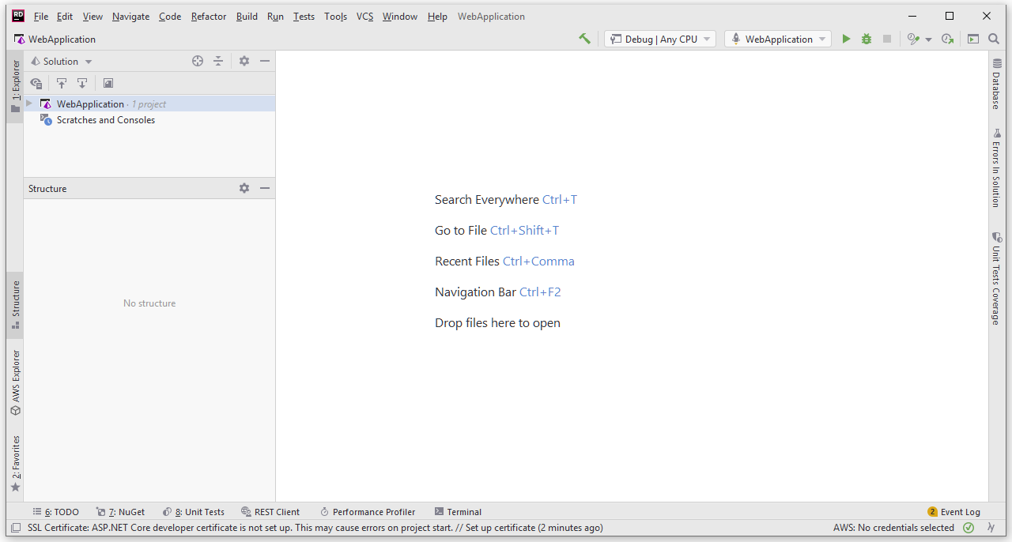Expand the WebApplication solution node
1012x542 pixels.
29,104
